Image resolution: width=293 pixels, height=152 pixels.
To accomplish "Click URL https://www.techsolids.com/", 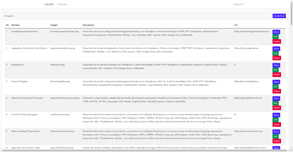I will [x=248, y=131].
